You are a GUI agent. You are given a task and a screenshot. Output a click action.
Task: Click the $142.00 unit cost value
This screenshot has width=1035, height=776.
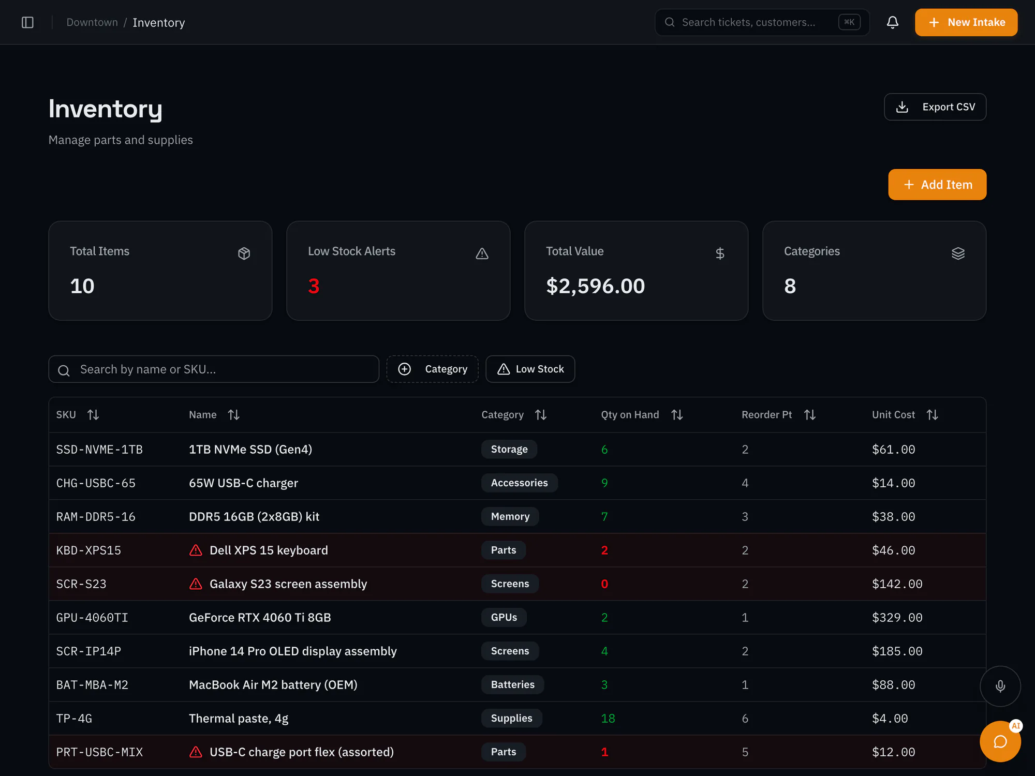[x=897, y=584]
